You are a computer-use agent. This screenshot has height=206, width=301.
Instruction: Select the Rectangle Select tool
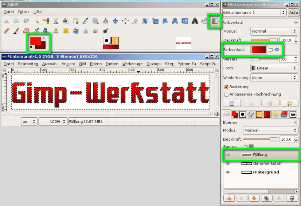(x=7, y=21)
